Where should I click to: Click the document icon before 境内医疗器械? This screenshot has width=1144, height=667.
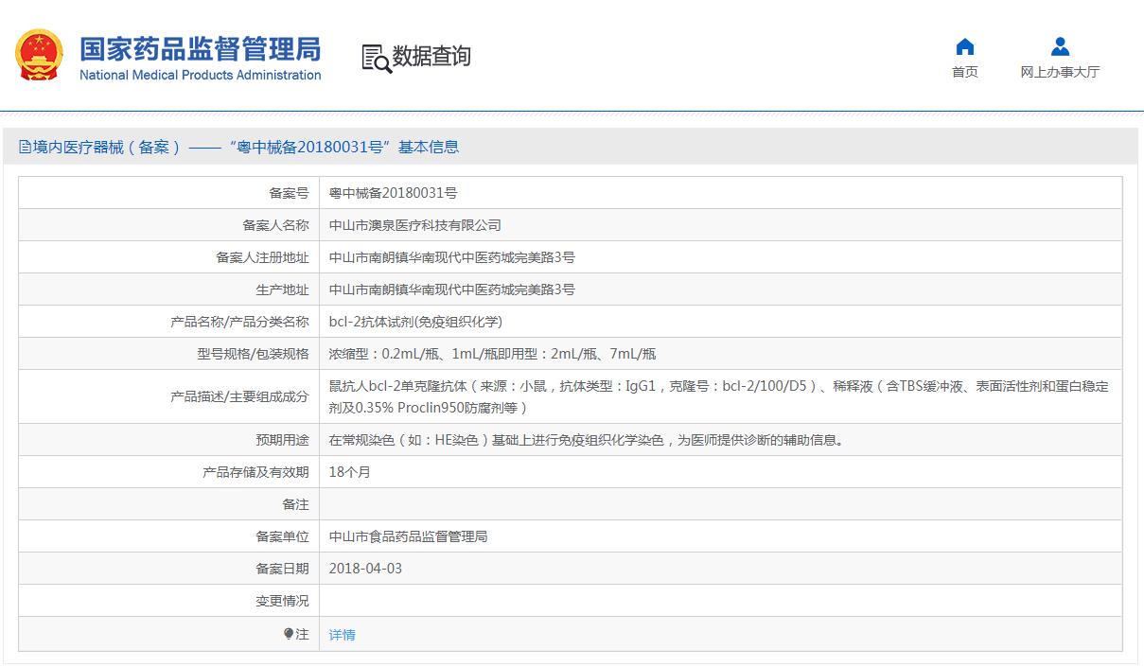pyautogui.click(x=25, y=147)
